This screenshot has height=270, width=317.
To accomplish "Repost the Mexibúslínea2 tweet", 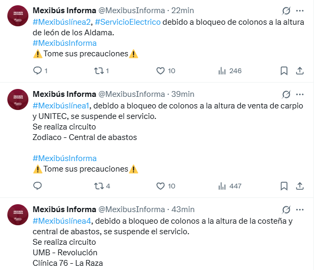I will [x=97, y=71].
